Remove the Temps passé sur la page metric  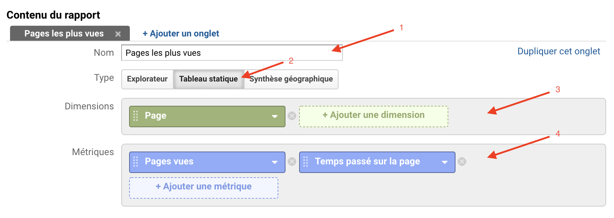point(462,162)
